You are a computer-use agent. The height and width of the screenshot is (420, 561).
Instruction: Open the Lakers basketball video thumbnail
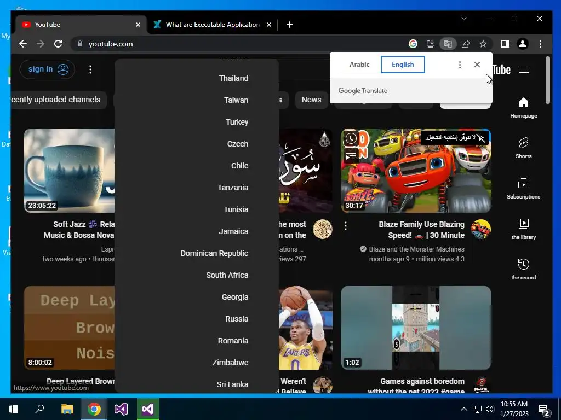[306, 328]
